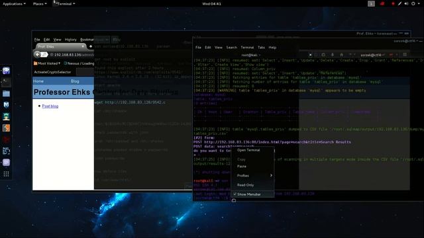This screenshot has width=424, height=238.
Task: Click the red recording dot in top bar
Action: 393,4
